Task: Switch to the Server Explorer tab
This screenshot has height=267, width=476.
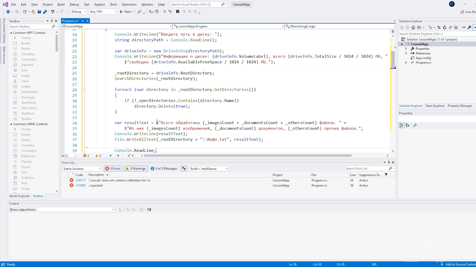Action: 19,196
